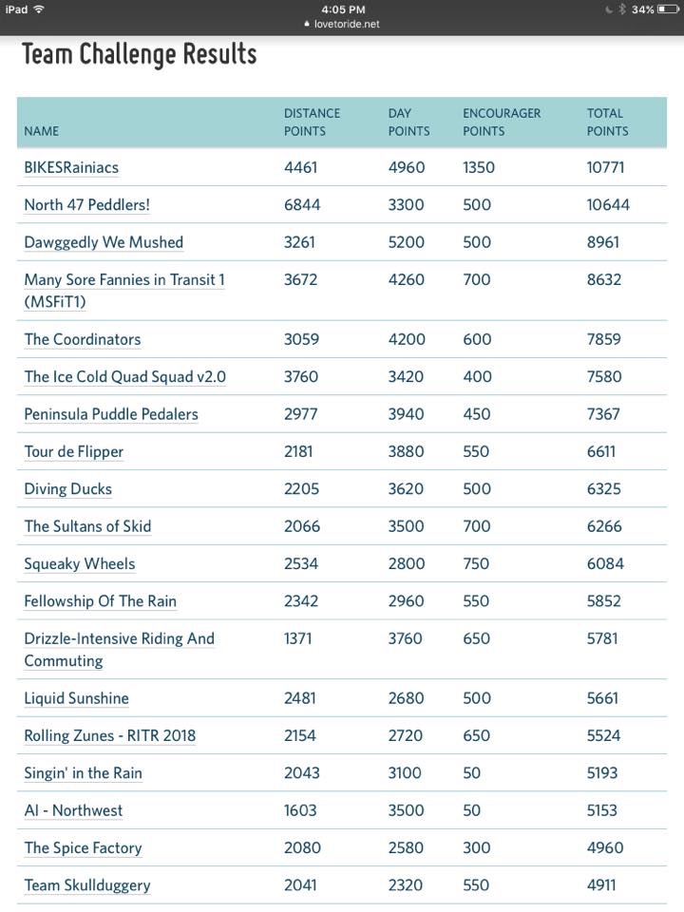The width and height of the screenshot is (684, 912).
Task: Open Drizzle-Intensive Riding And Commuting team
Action: [x=119, y=638]
